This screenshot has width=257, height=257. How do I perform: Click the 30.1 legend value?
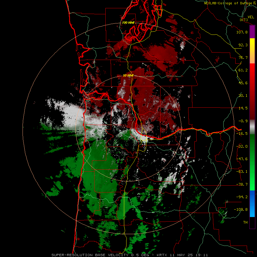click(243, 96)
